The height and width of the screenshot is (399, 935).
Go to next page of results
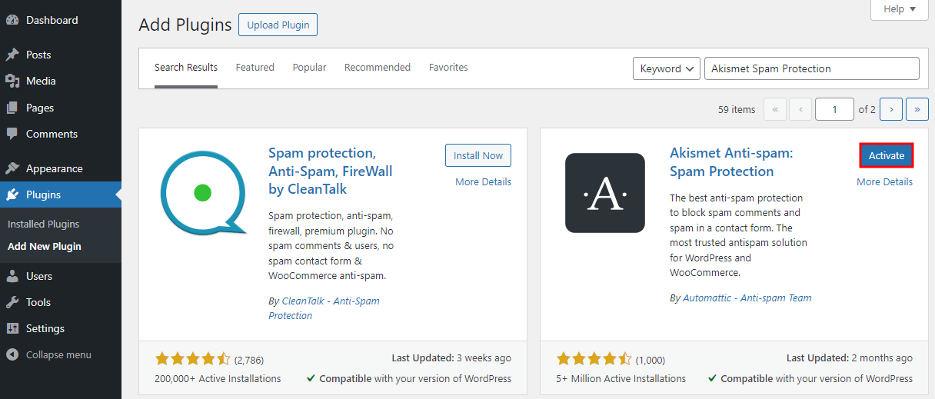[891, 109]
